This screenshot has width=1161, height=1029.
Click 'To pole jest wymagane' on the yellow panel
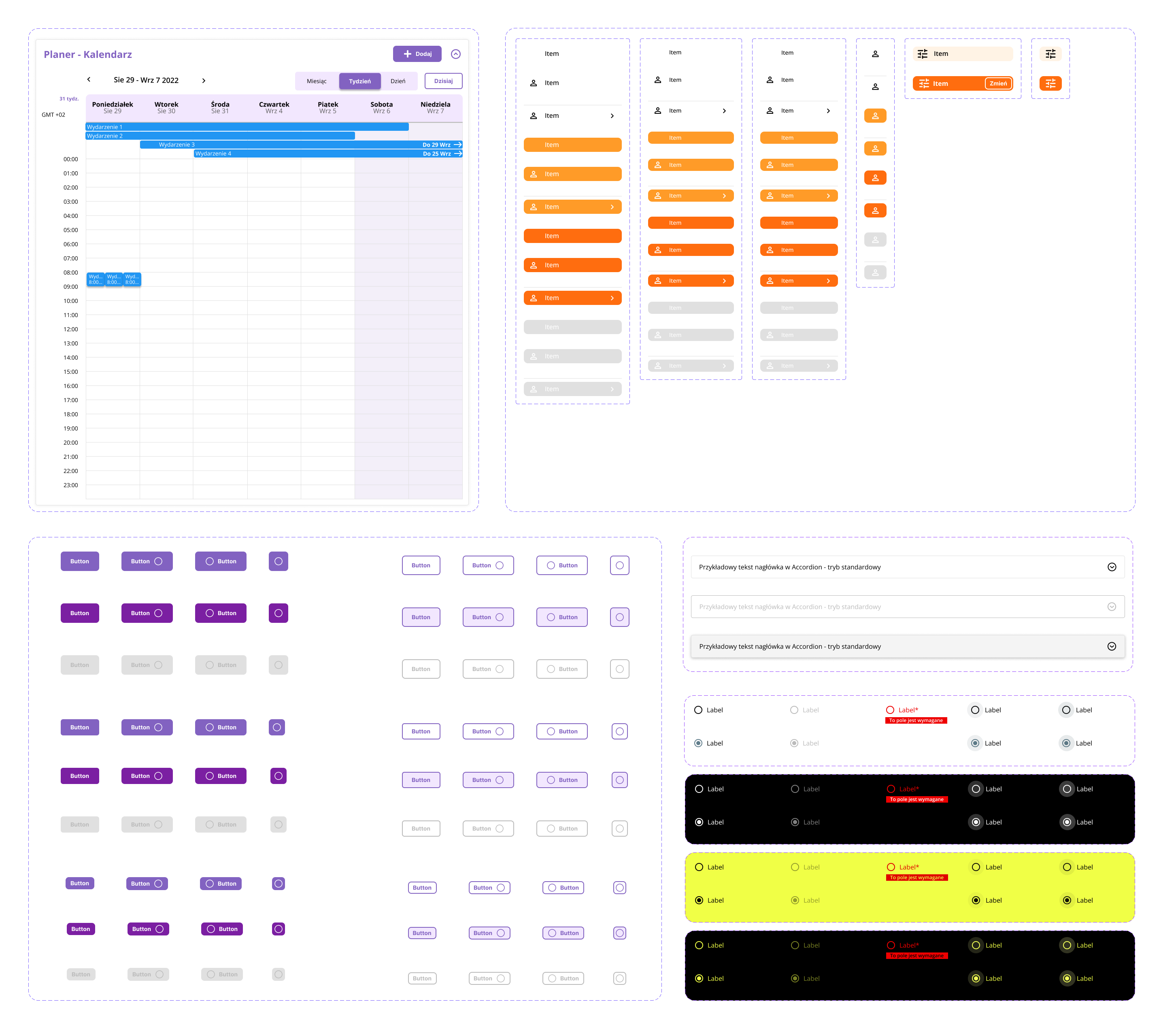pos(917,878)
